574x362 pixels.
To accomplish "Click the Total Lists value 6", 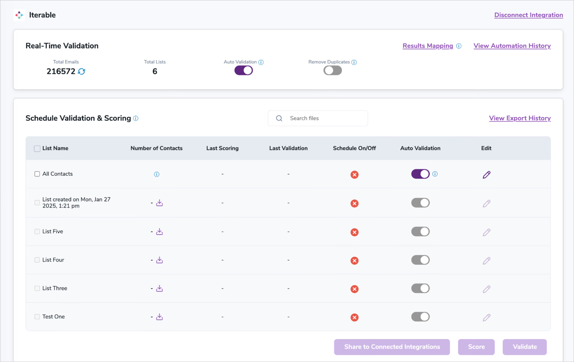I will coord(155,71).
